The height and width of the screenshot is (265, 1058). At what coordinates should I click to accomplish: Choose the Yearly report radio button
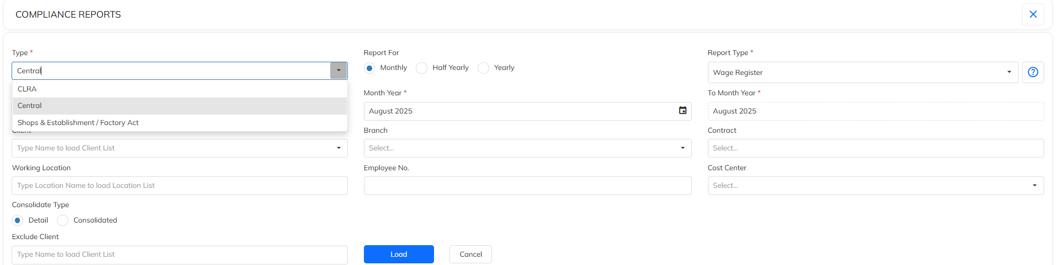(484, 68)
